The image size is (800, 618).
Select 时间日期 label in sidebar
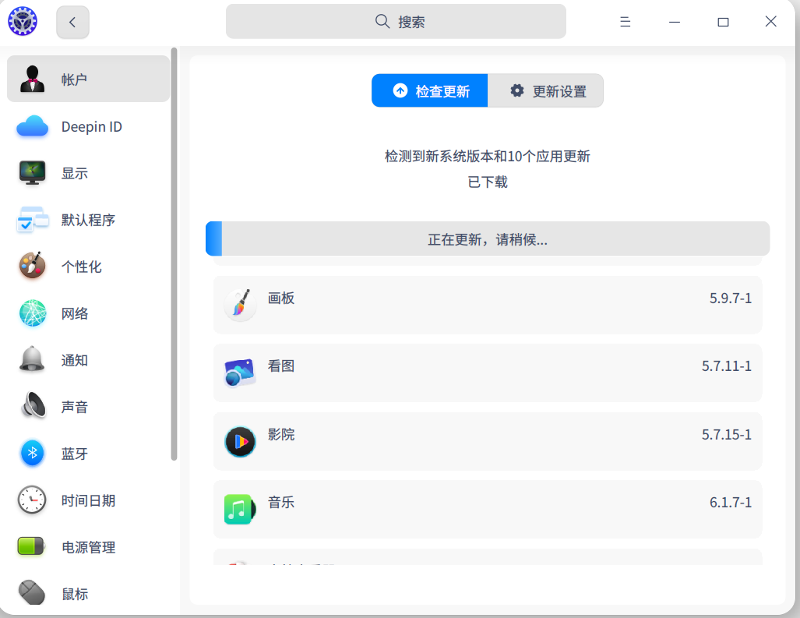point(88,500)
